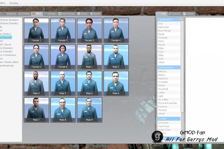Select the Emitter tool
Image resolution: width=224 pixels, height=149 pixels.
click(x=169, y=86)
